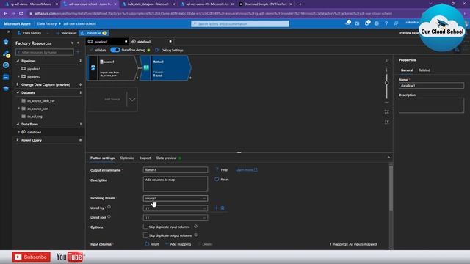Delete the unroll by entry trash icon
The width and height of the screenshot is (470, 264).
pyautogui.click(x=223, y=208)
